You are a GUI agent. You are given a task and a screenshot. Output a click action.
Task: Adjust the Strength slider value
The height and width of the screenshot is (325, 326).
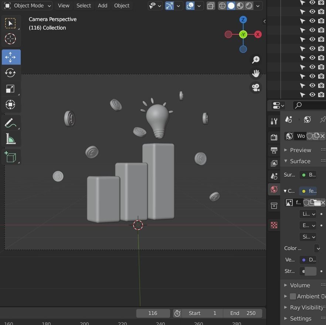tap(308, 271)
